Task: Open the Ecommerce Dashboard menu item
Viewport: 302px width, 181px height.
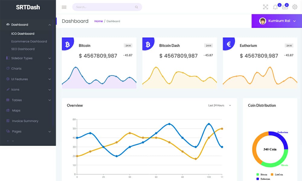Action: point(29,41)
